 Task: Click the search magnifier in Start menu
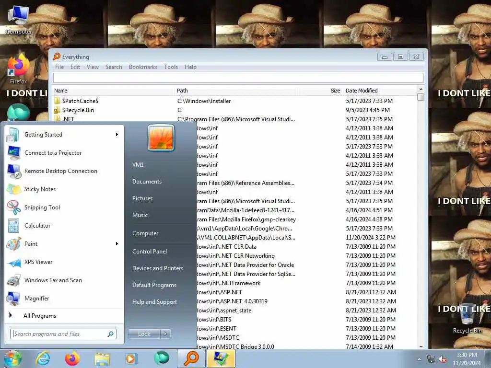coord(111,334)
